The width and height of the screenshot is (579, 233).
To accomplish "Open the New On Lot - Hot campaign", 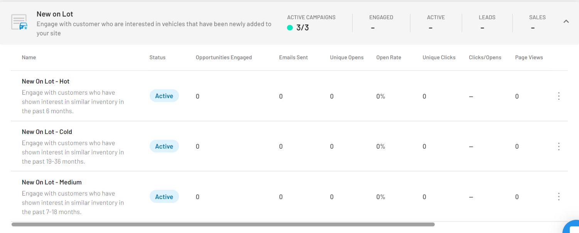I will pyautogui.click(x=46, y=81).
